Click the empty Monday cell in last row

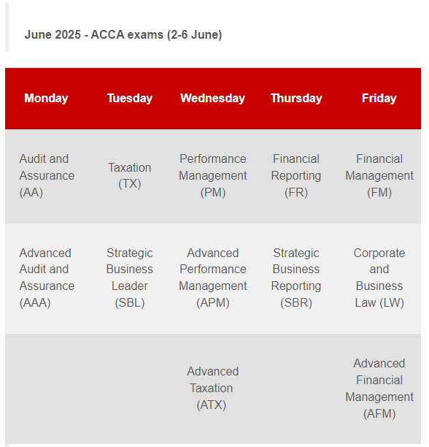click(x=47, y=389)
